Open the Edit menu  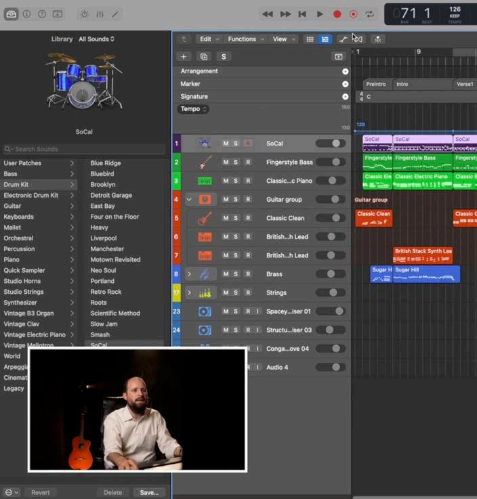(208, 39)
